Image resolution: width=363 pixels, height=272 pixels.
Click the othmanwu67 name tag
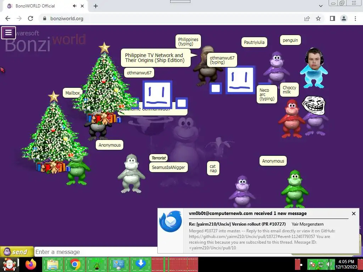pyautogui.click(x=139, y=73)
